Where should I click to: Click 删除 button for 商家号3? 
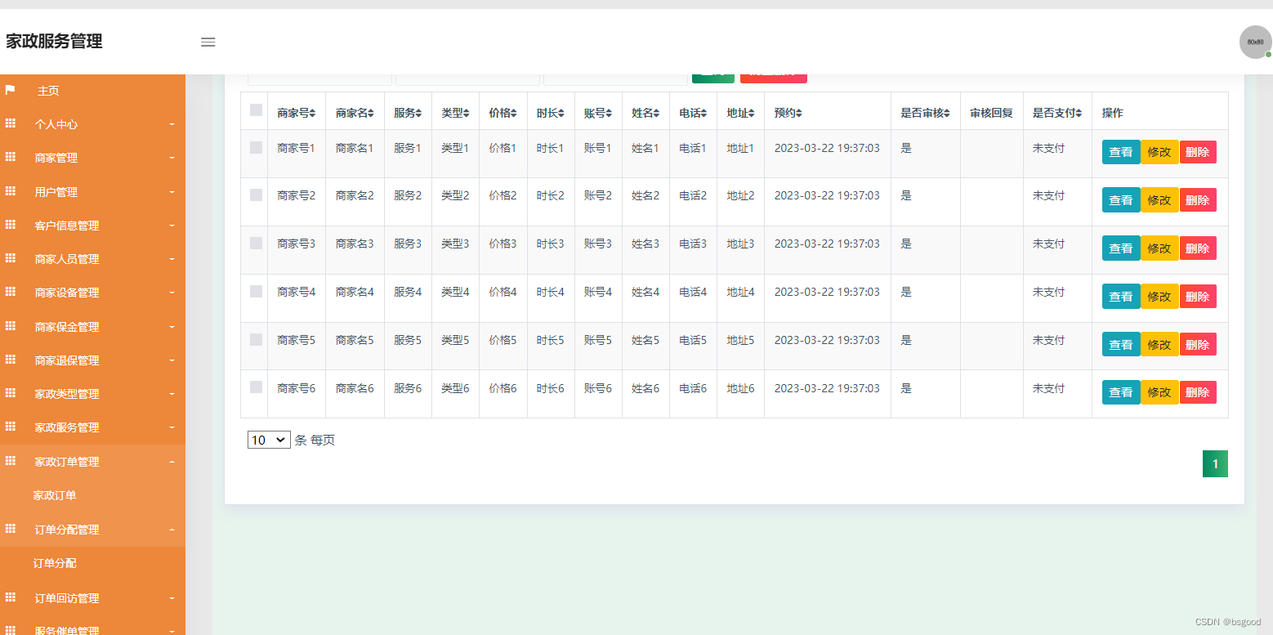coord(1198,248)
